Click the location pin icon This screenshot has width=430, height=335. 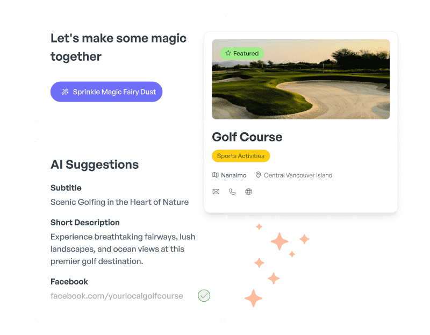[x=258, y=175]
